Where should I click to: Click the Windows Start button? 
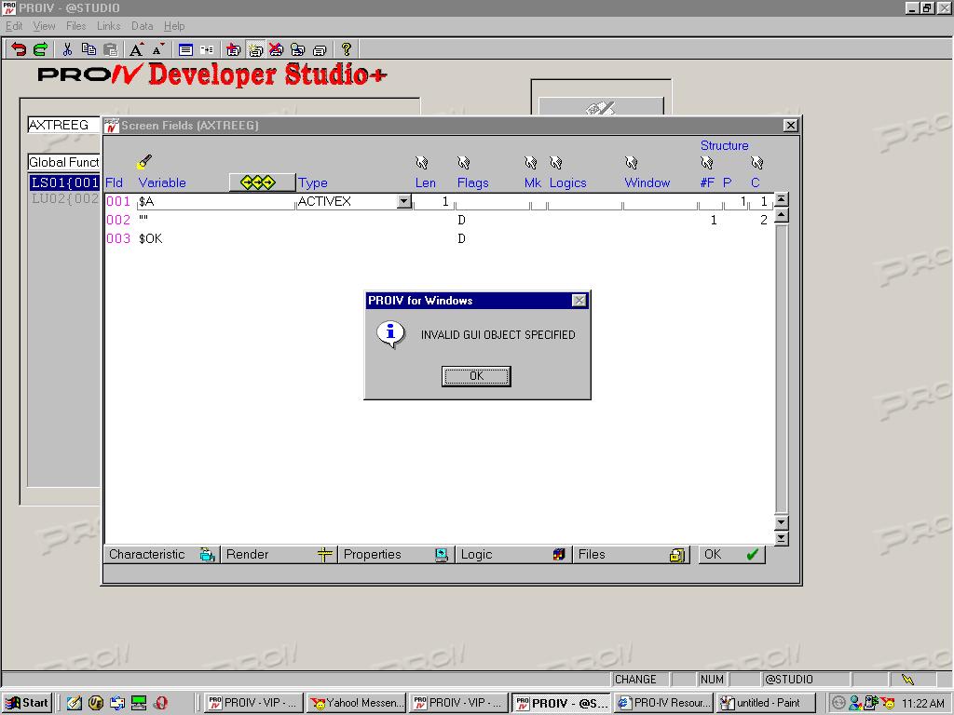[27, 703]
